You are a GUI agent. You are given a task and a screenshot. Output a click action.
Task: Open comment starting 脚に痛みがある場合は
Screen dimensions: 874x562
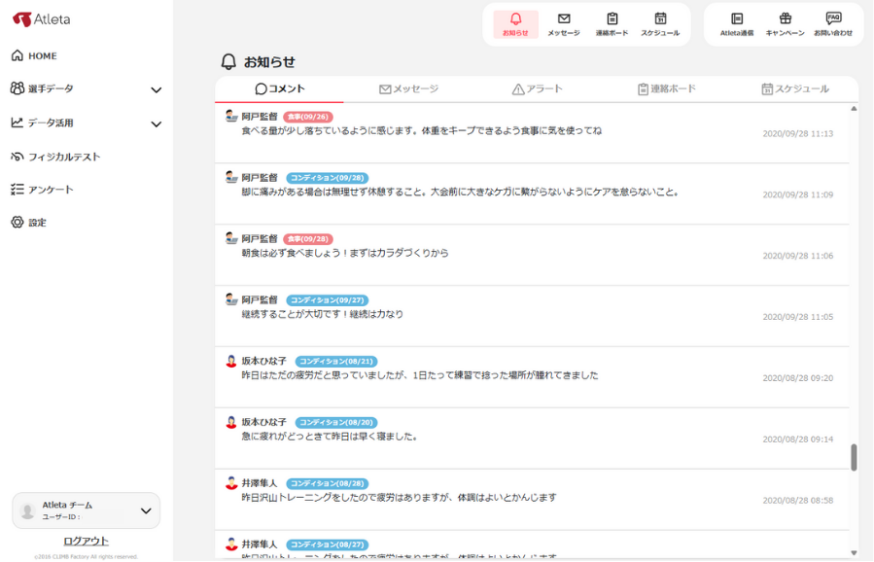click(x=533, y=194)
